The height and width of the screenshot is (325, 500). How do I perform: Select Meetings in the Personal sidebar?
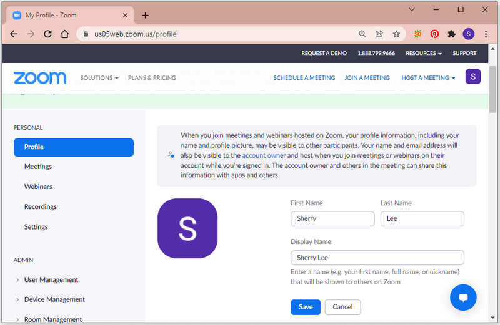click(38, 167)
